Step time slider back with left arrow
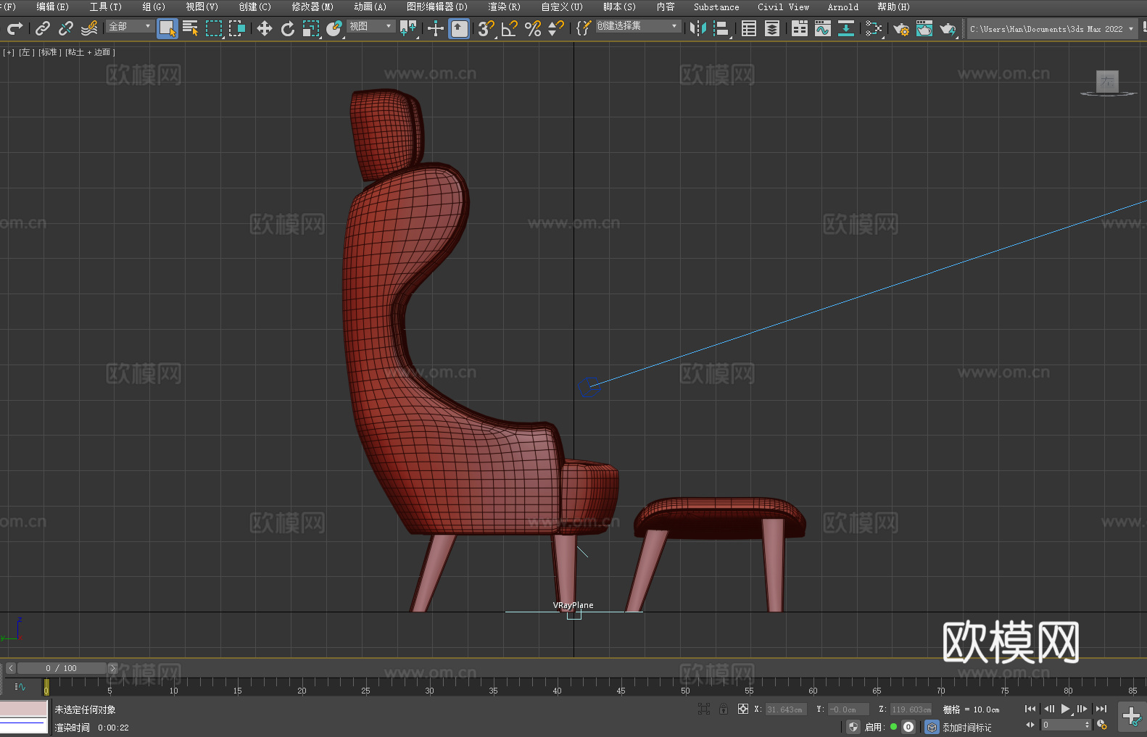 [10, 668]
